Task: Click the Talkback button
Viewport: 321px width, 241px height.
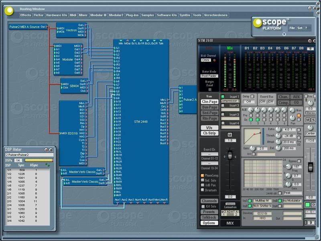Action: point(209,217)
